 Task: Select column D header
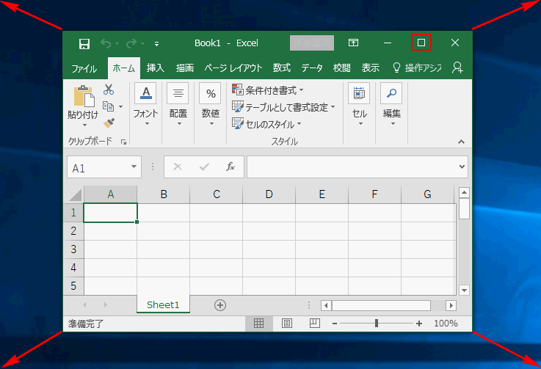269,194
